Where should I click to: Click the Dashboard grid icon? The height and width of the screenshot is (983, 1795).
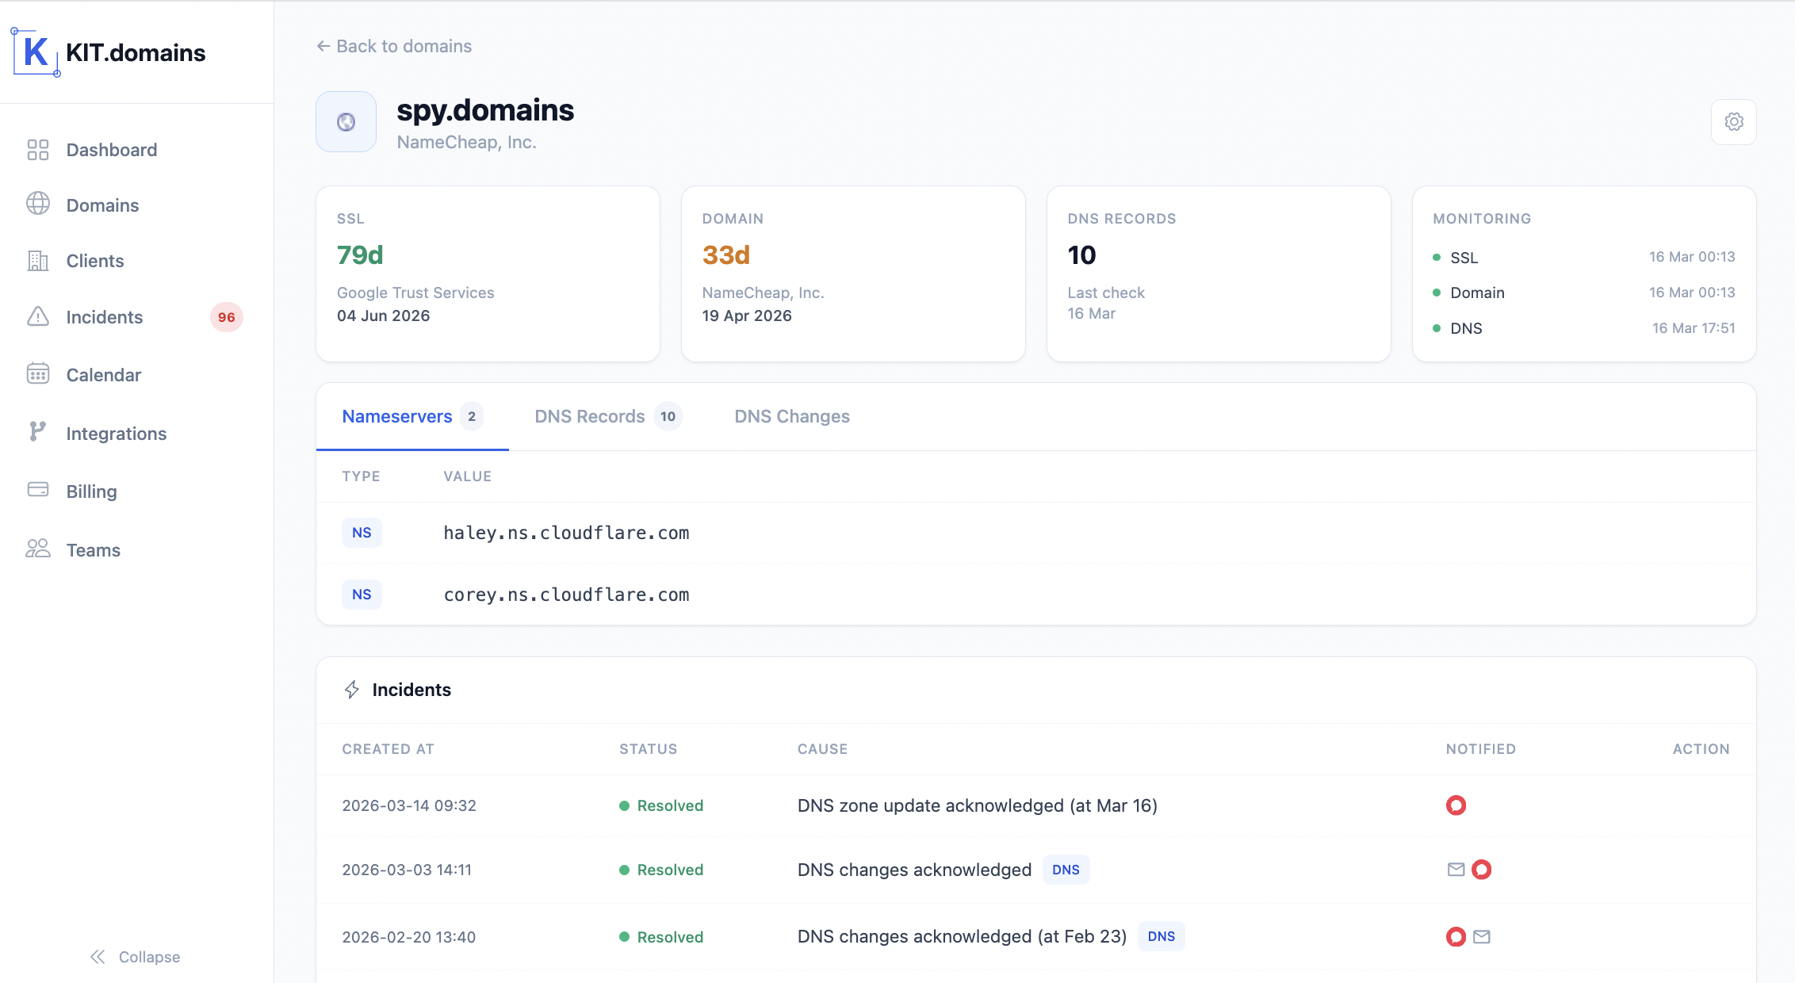38,150
